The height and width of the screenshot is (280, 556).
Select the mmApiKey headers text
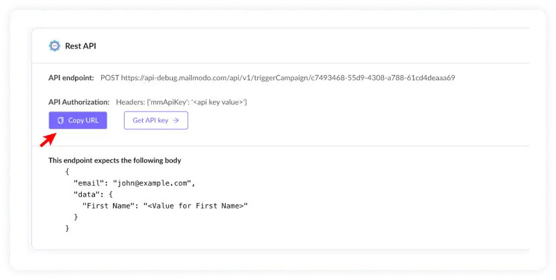[x=182, y=102]
